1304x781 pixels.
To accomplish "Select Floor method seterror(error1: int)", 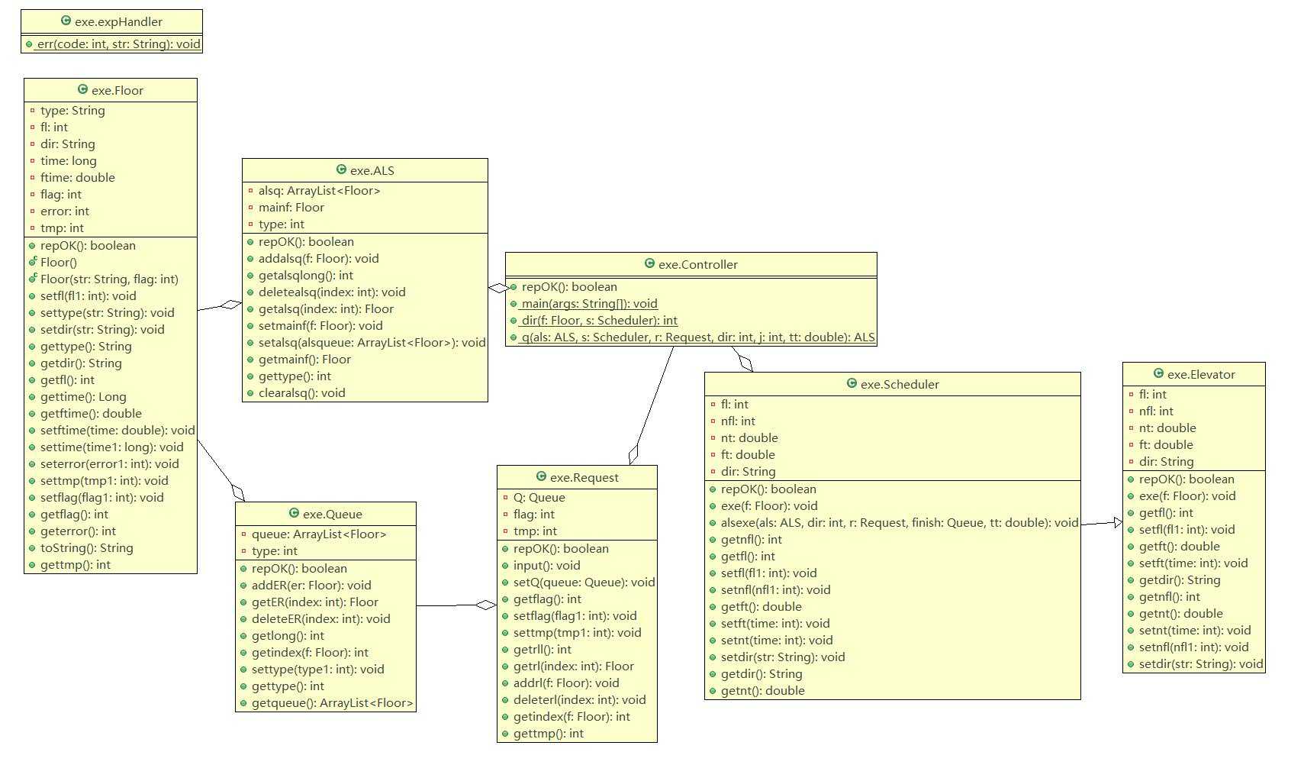I will 110,463.
